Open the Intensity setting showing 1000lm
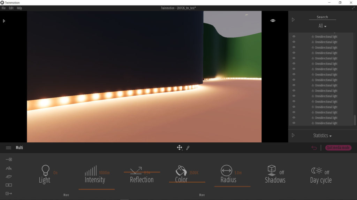The image size is (357, 200). click(96, 175)
